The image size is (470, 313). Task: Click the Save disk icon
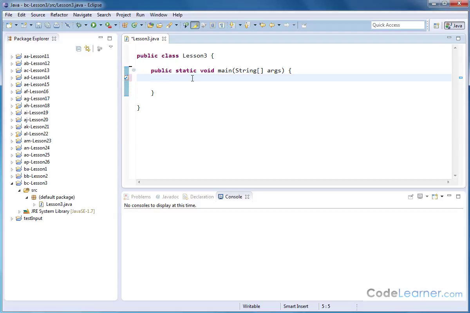[38, 25]
